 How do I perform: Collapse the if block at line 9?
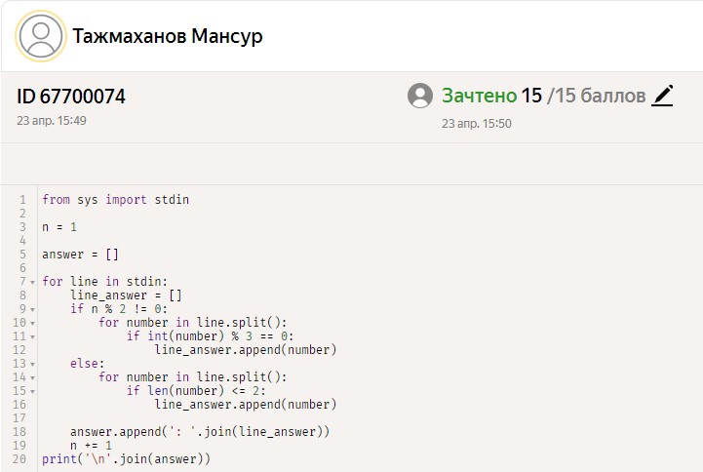point(33,309)
